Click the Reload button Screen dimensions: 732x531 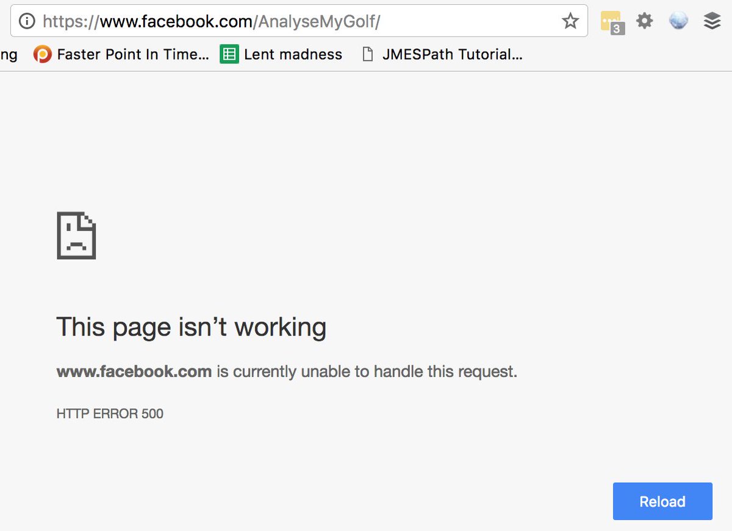[662, 501]
